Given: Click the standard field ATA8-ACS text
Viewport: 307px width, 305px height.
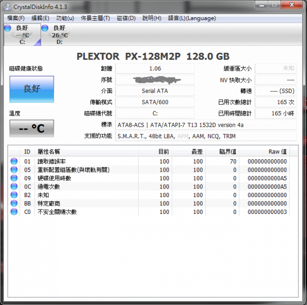Looking at the screenshot, I should (x=206, y=125).
